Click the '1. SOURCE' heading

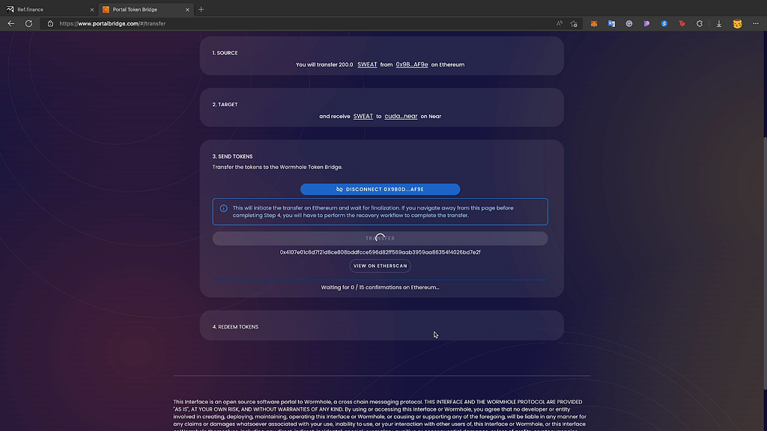pos(225,53)
